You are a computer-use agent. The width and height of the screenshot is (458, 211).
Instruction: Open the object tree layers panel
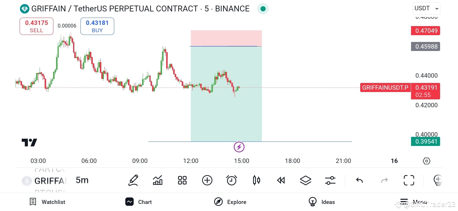(305, 180)
